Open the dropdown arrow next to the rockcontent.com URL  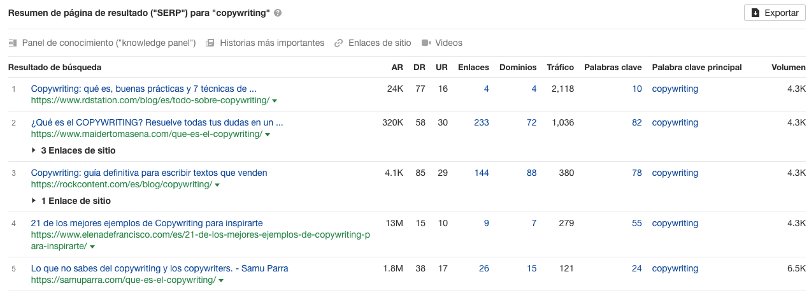point(217,185)
